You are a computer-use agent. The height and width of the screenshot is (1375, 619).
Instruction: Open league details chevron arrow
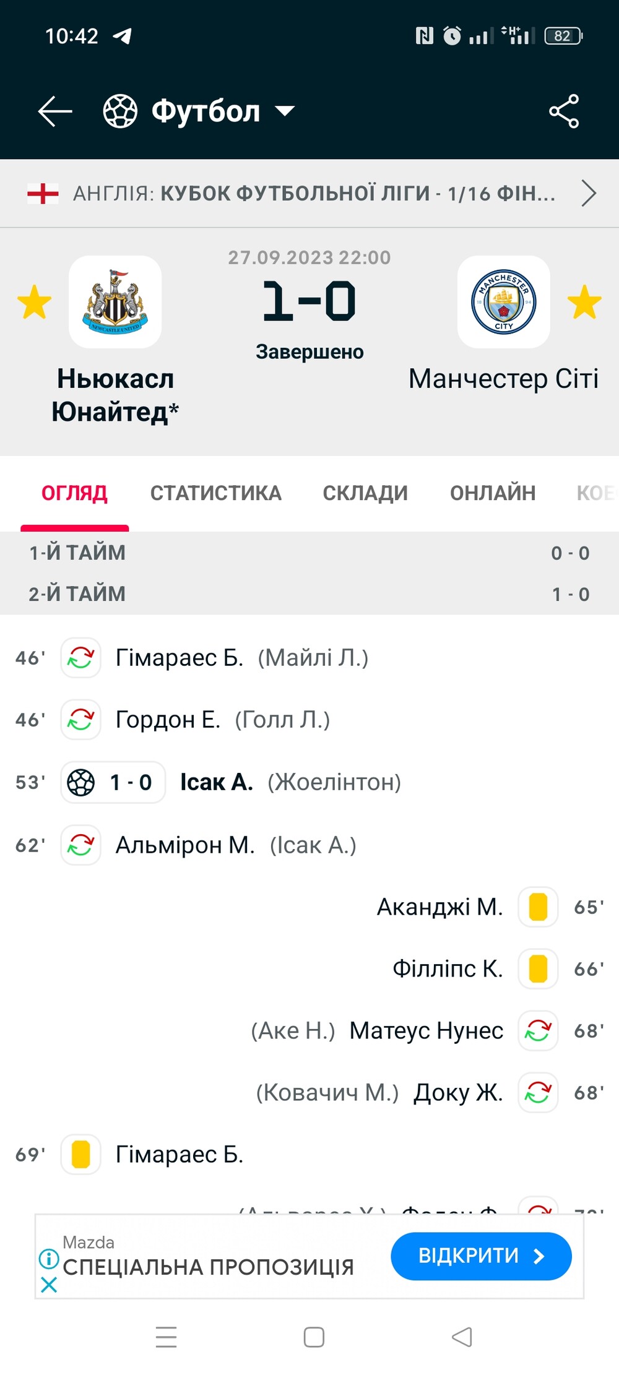(x=589, y=193)
